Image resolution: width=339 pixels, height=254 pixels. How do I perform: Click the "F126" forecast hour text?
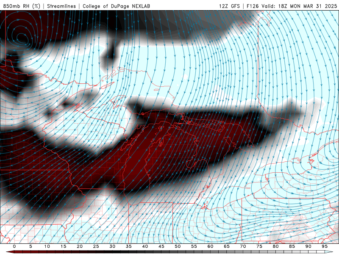click(x=253, y=6)
